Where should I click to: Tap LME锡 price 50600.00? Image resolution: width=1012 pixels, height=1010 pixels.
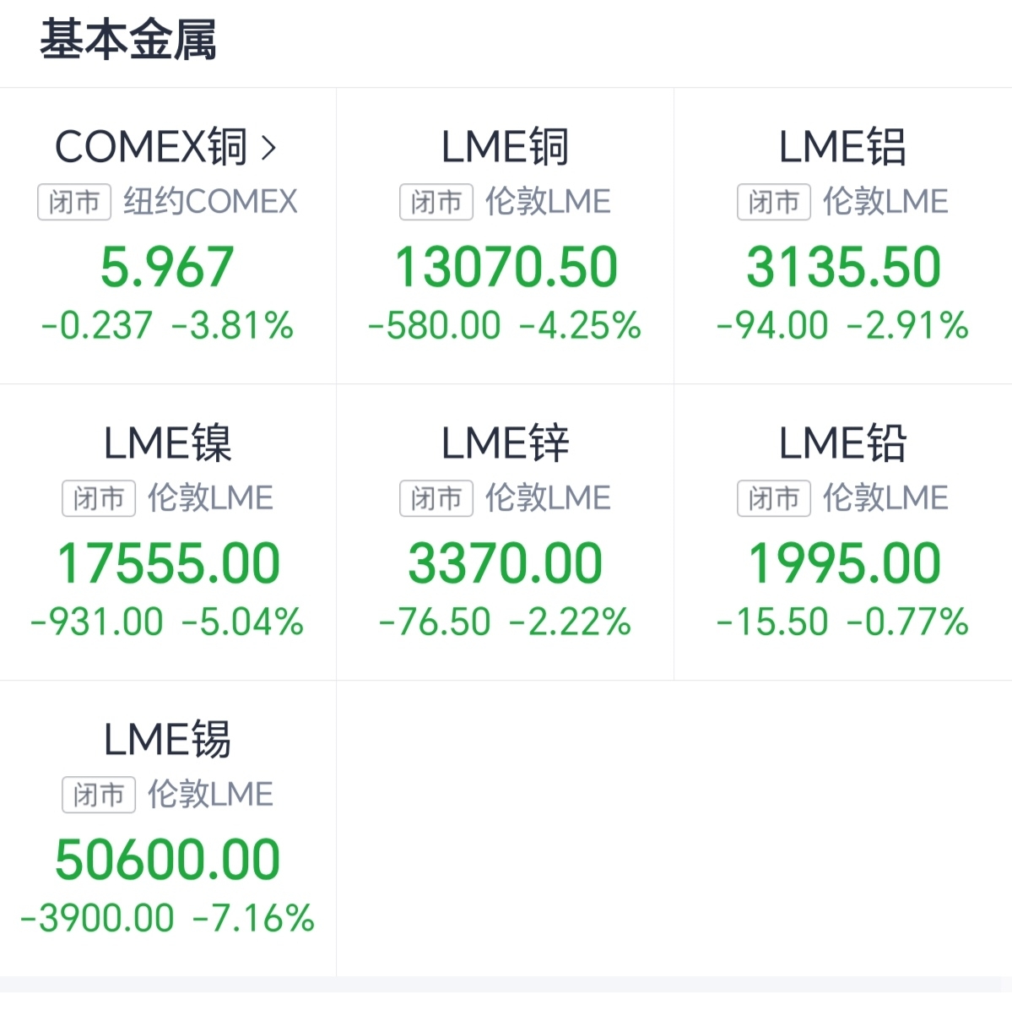167,860
